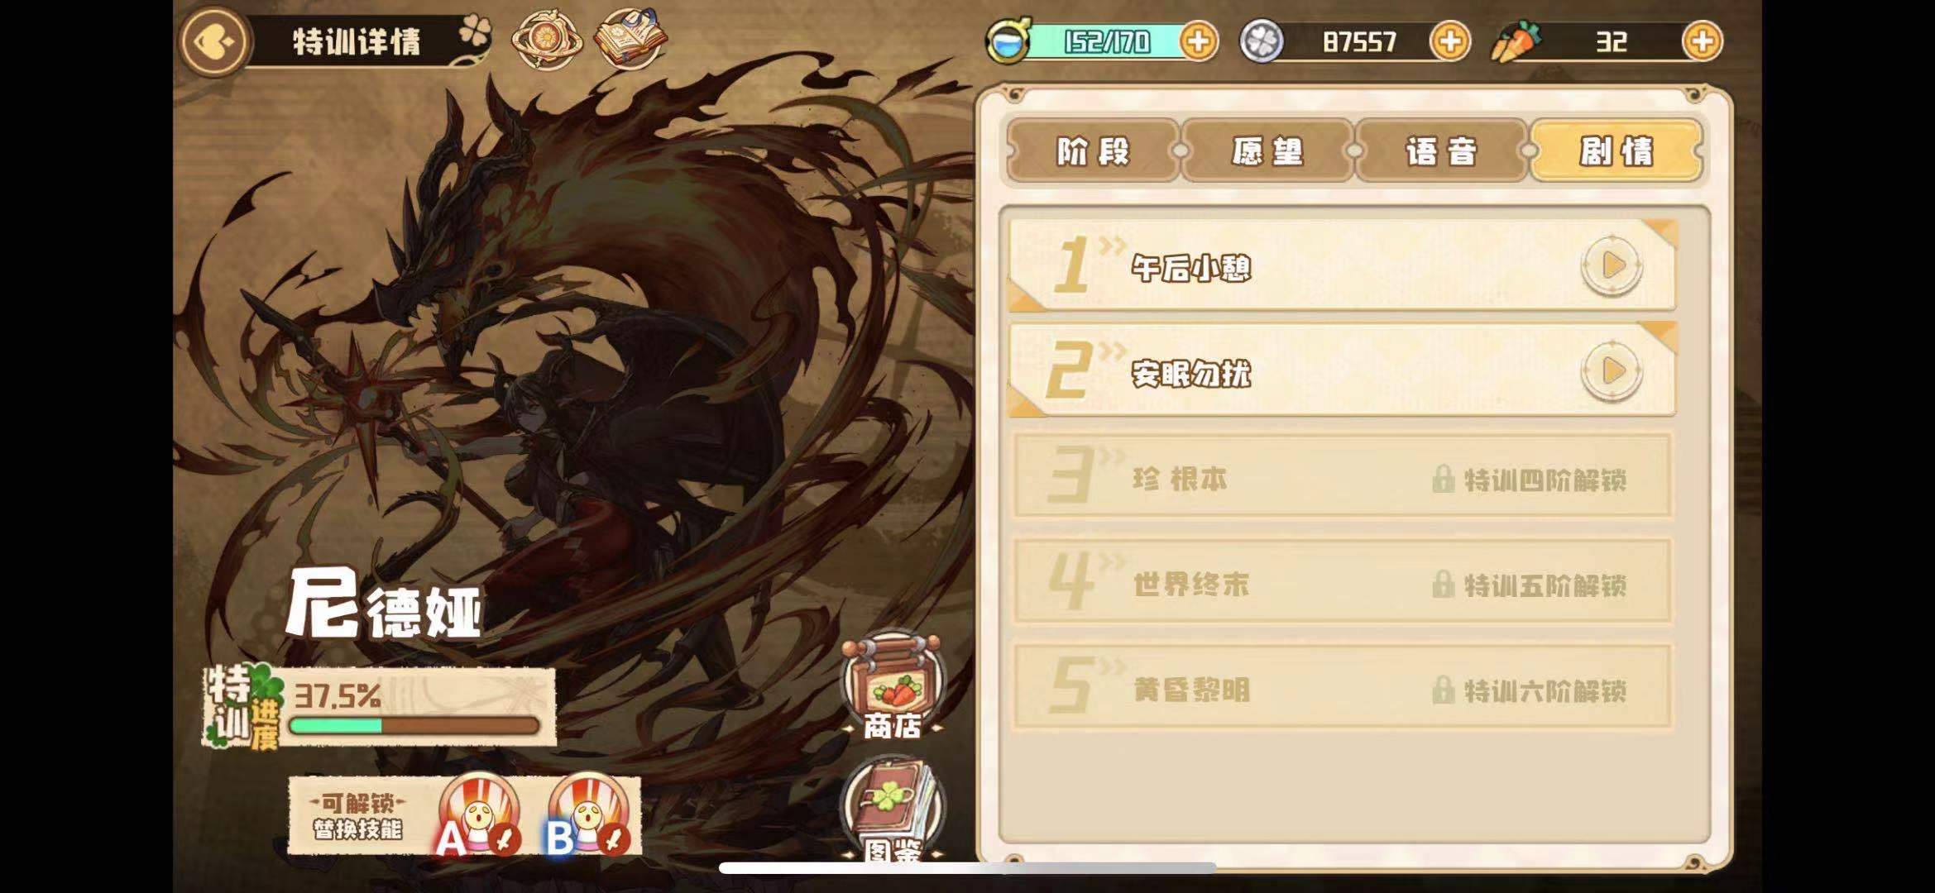
Task: Select replacement skill B icon
Action: [587, 814]
